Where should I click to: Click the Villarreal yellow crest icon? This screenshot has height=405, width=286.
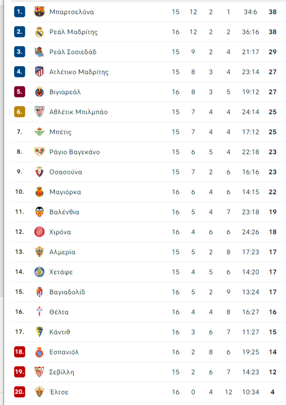(x=39, y=92)
